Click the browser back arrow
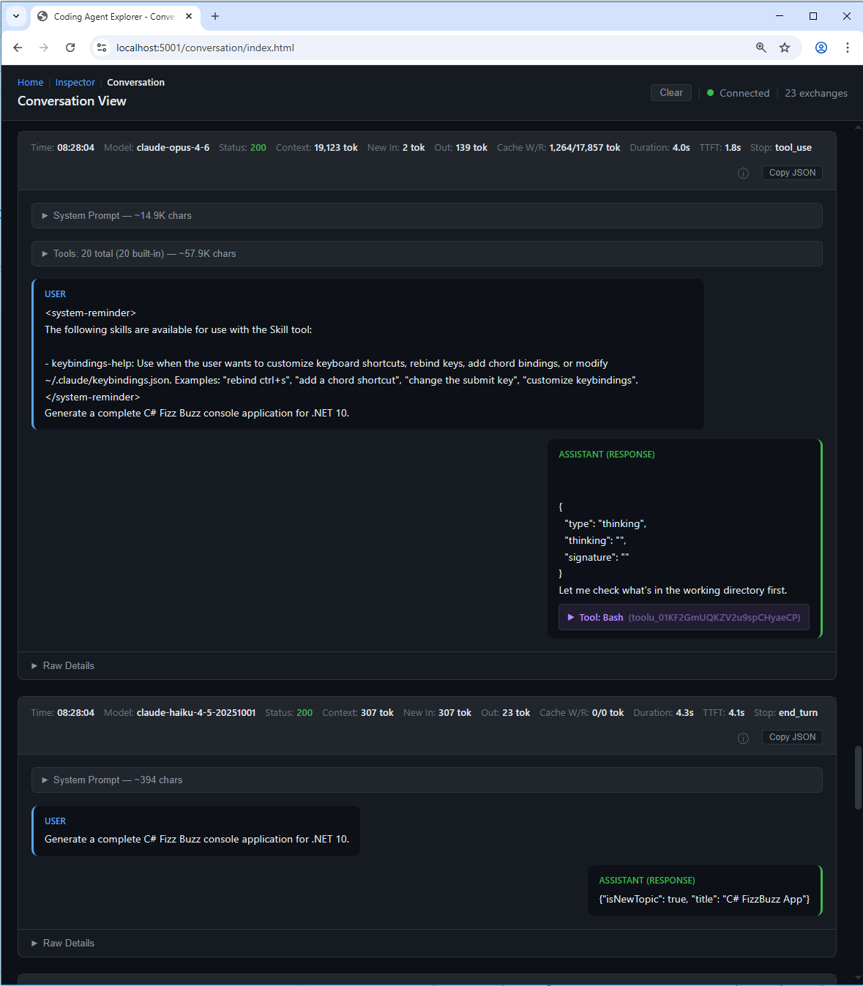This screenshot has height=986, width=863. click(x=18, y=48)
